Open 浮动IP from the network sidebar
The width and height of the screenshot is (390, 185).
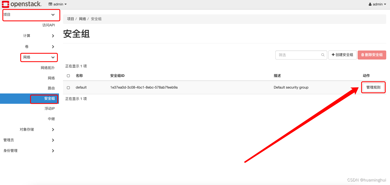(x=50, y=108)
